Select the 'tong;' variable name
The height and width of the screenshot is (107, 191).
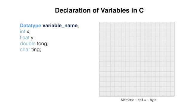point(43,44)
